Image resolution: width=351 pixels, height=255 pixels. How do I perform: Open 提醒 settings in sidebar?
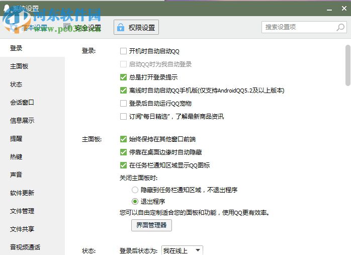click(32, 139)
